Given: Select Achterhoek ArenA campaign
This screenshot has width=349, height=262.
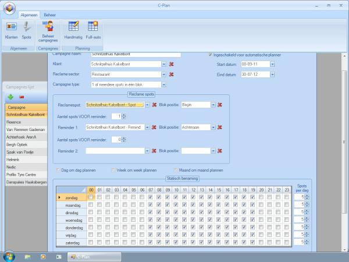Looking at the screenshot, I should coord(26,137).
